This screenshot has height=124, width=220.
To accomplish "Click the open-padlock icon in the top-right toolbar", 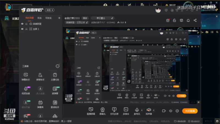I will point(174,20).
